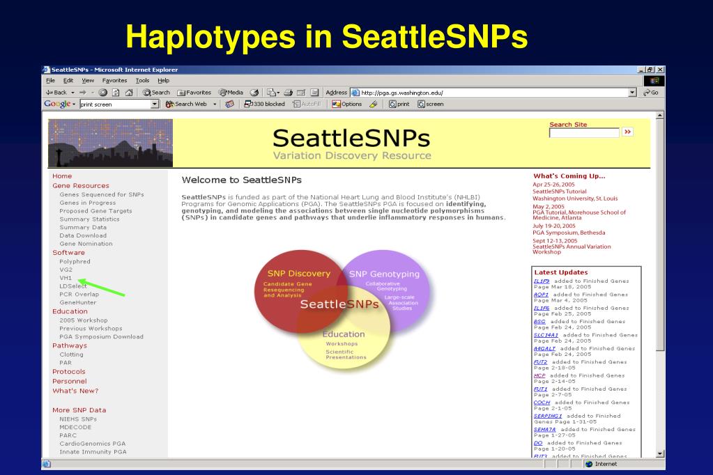Find the word 'screen' using Google toolbar button
Image resolution: width=713 pixels, height=475 pixels.
(x=431, y=104)
